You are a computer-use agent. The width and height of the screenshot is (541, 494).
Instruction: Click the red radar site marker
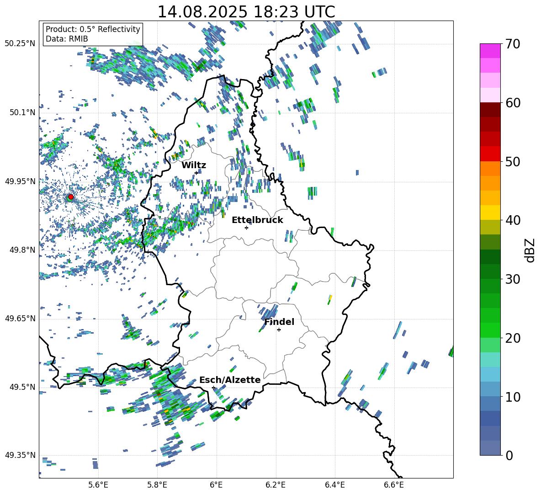[71, 197]
